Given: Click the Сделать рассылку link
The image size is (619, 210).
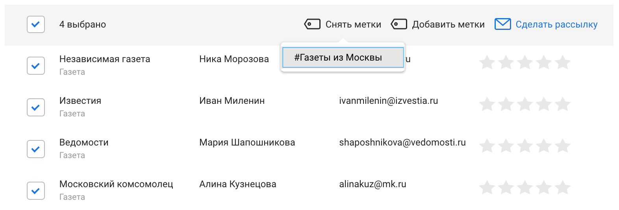Looking at the screenshot, I should [556, 24].
